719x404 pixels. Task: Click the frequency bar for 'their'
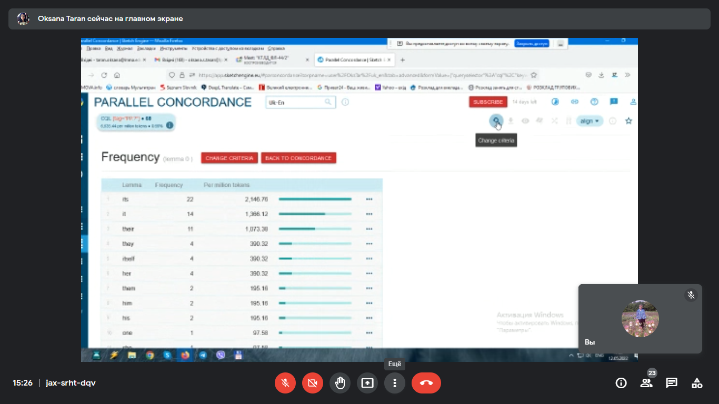[x=315, y=229]
